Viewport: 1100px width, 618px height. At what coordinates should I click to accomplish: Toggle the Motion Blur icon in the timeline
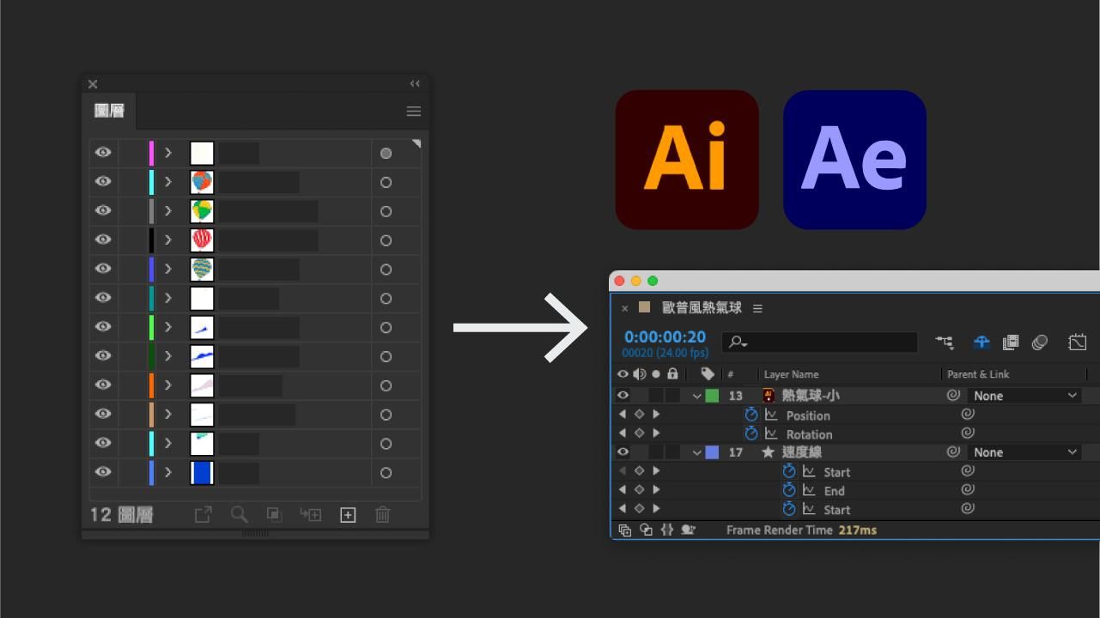[1039, 342]
